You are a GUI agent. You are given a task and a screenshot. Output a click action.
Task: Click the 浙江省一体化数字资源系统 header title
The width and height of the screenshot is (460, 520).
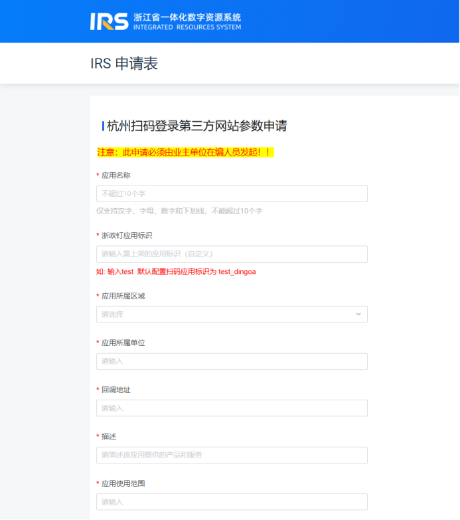[187, 17]
